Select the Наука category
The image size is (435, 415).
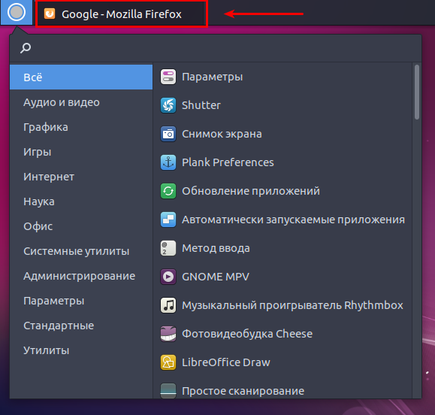[x=81, y=201]
